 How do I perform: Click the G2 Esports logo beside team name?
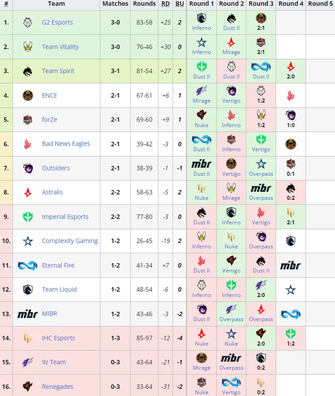point(28,22)
